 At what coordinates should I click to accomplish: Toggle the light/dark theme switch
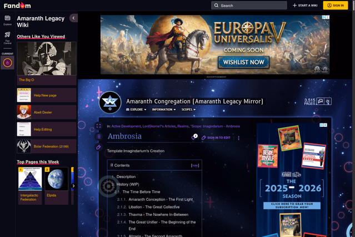[x=328, y=101]
